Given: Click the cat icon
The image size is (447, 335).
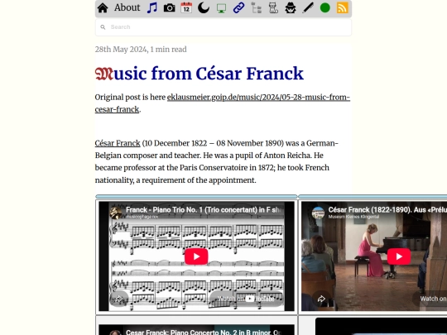Looking at the screenshot, I should [273, 8].
